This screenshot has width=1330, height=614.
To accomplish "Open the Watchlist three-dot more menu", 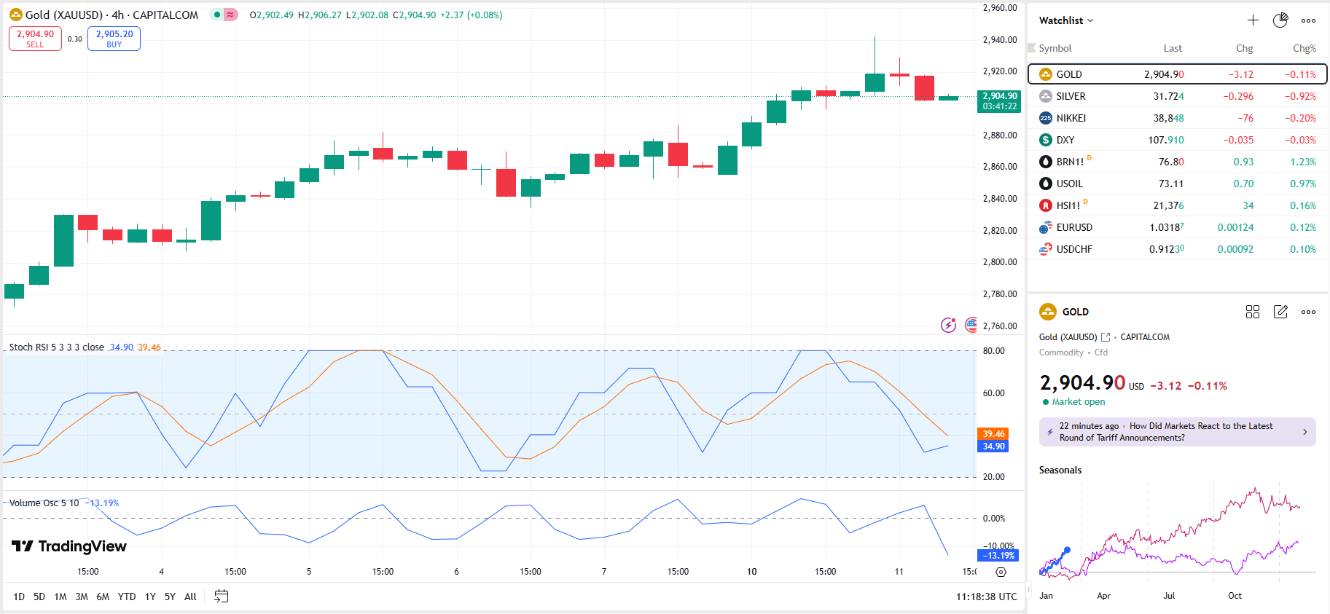I will (x=1308, y=20).
